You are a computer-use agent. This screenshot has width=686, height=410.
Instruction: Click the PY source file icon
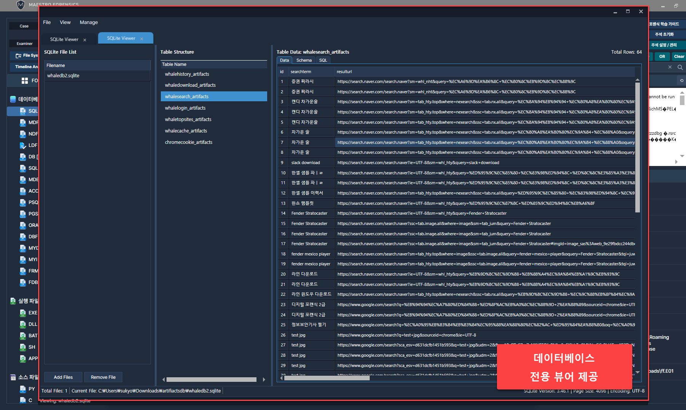23,389
